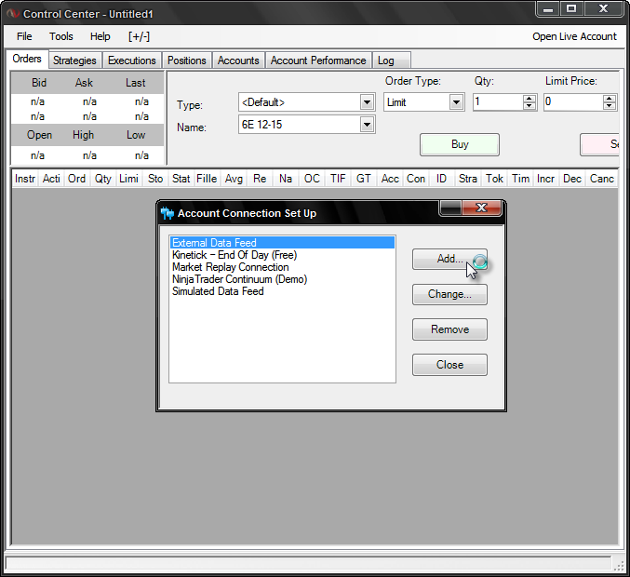Click into the Limit Price input field
The image size is (630, 577).
click(x=573, y=102)
